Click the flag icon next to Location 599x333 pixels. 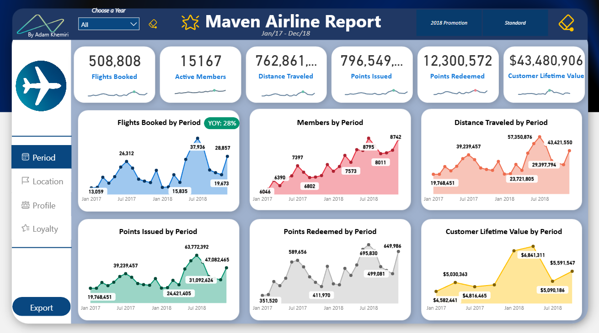pyautogui.click(x=26, y=181)
